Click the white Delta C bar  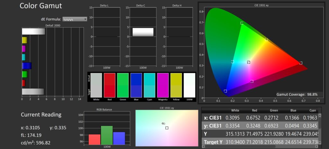point(143,32)
